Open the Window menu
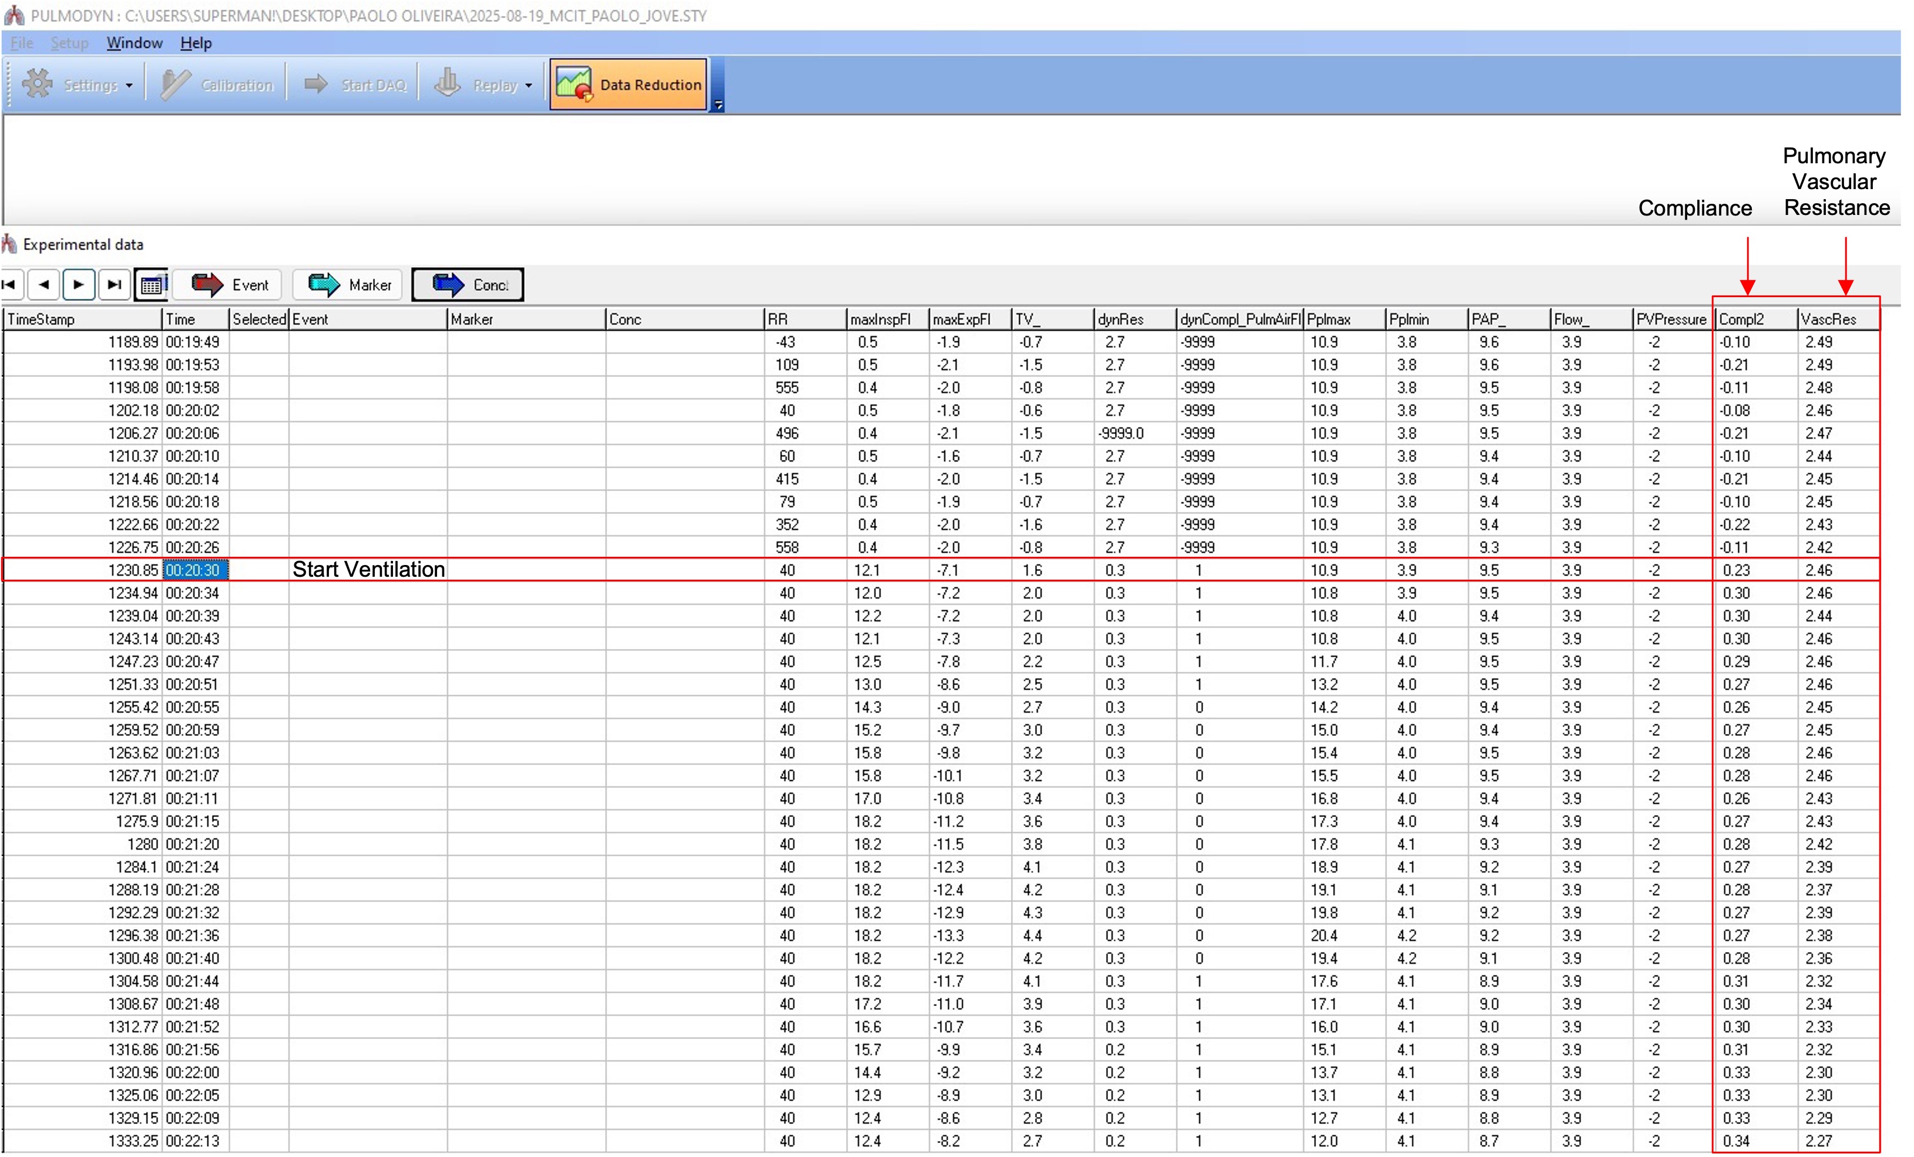 [135, 43]
